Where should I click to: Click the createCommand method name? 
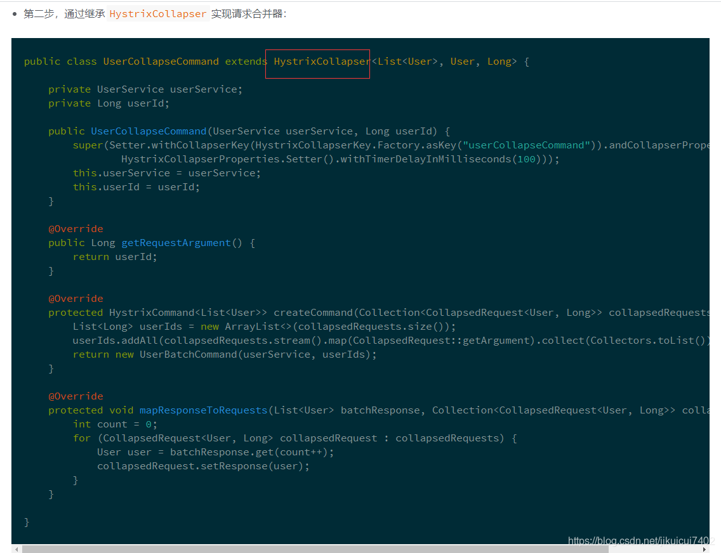(x=313, y=313)
